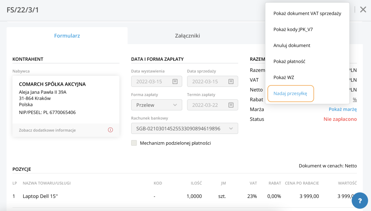Choose Pokaż płatność from the menu

tap(289, 62)
